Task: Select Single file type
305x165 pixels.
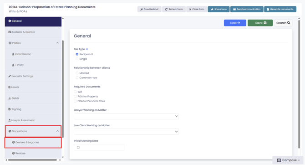Action: (77, 59)
